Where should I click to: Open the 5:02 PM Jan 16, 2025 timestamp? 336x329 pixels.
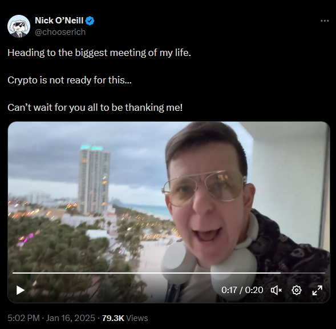click(x=51, y=318)
